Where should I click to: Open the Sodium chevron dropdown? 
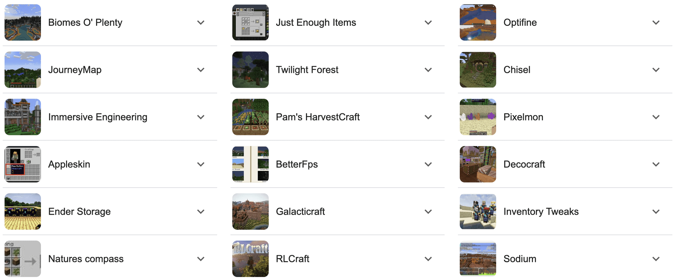click(656, 259)
